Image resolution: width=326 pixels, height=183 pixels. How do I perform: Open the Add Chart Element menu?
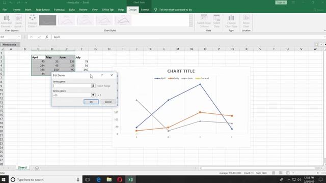[x=7, y=21]
